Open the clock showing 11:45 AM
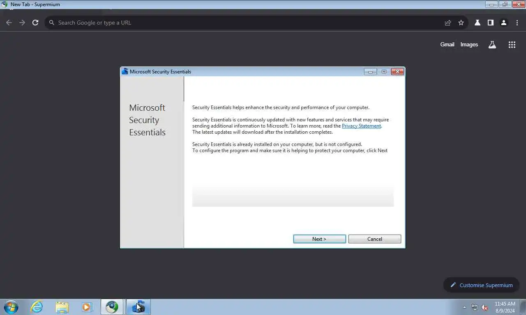Screen dimensions: 526x315 click(x=505, y=307)
